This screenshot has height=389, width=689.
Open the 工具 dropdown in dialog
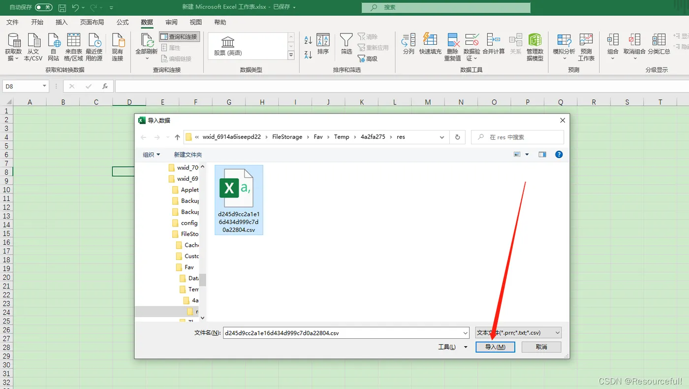(x=453, y=347)
